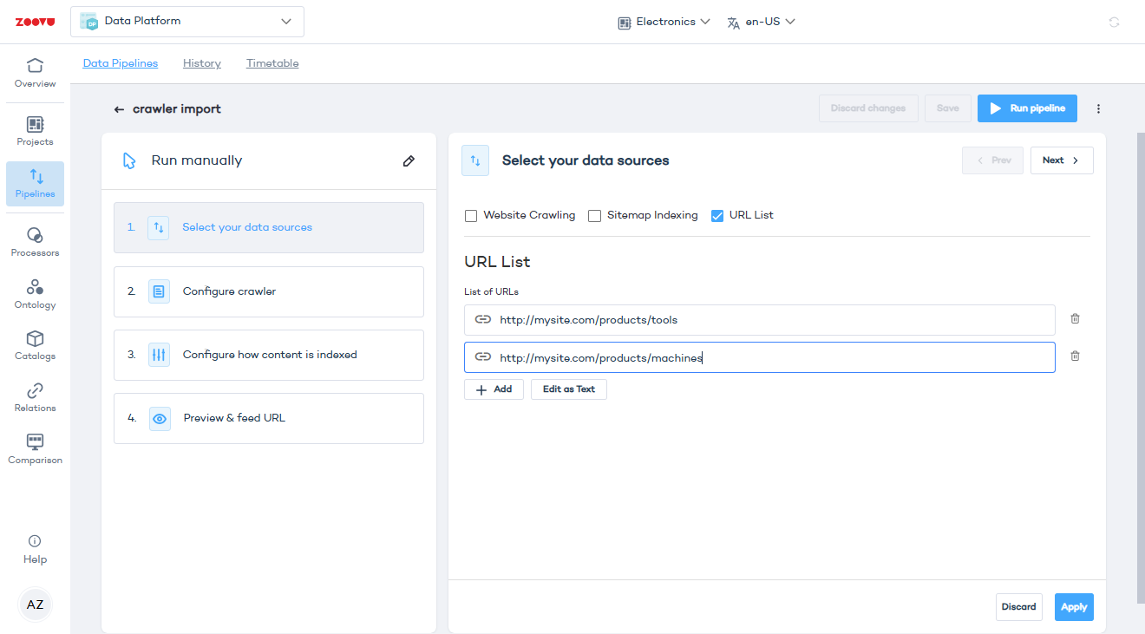Switch to the Timetable tab

272,63
